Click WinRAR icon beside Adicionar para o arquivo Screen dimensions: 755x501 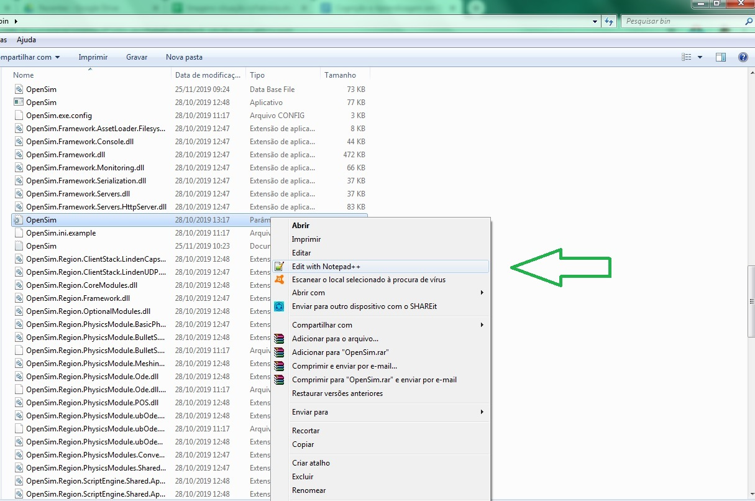[x=280, y=339]
